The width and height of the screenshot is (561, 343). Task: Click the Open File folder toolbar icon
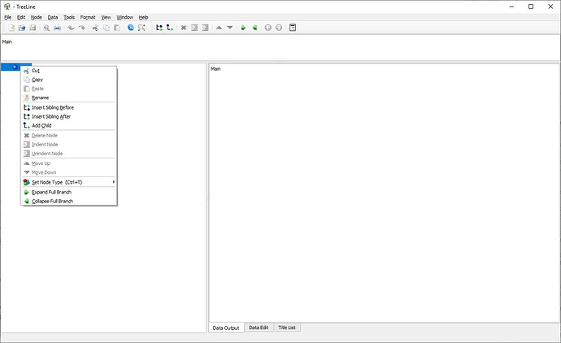coord(20,28)
